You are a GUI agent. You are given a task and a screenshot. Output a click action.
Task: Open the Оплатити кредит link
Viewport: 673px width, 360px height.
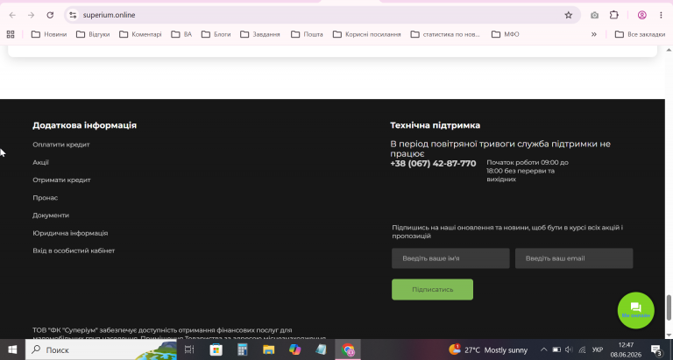(x=61, y=145)
